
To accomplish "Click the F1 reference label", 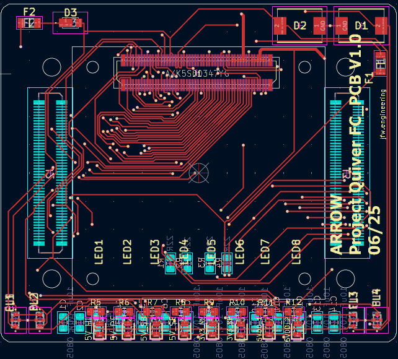I will pos(369,78).
